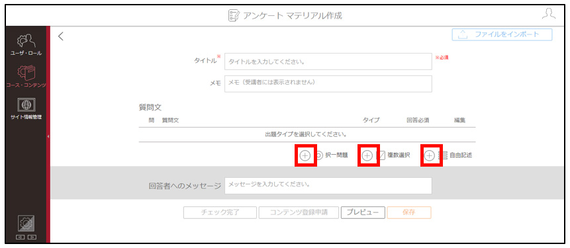Click the 回答必須 column header
This screenshot has width=570, height=248.
pyautogui.click(x=418, y=120)
